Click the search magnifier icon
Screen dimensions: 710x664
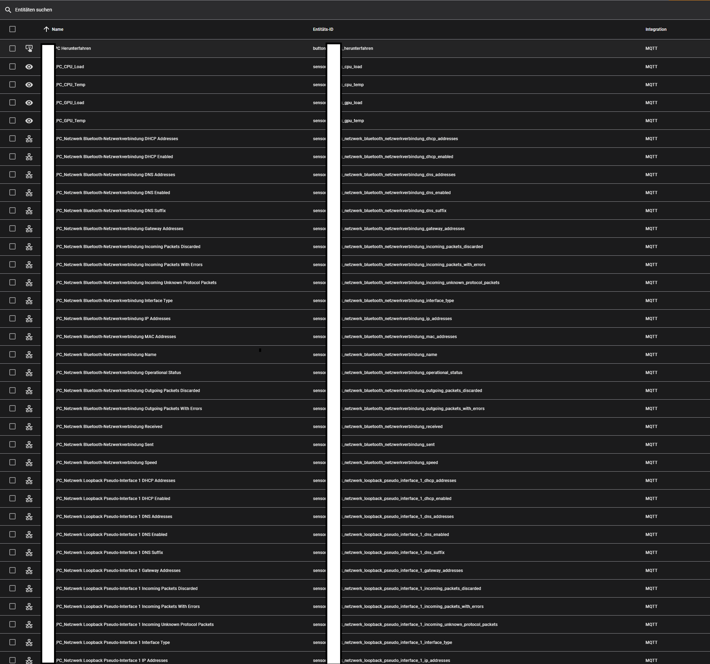[8, 10]
